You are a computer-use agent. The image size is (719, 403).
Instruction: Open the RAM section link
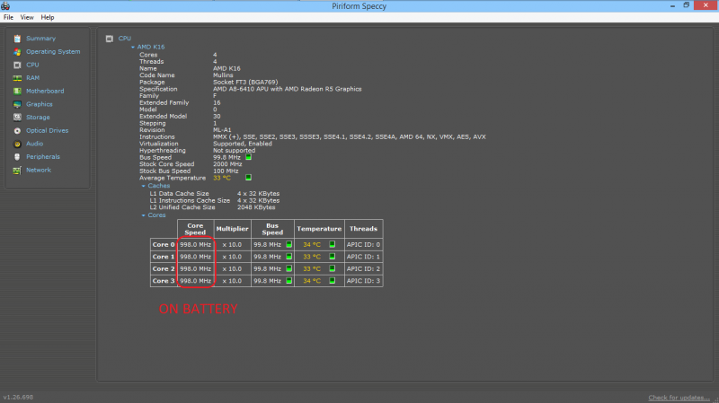pyautogui.click(x=32, y=78)
